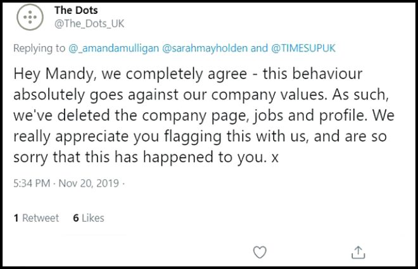The image size is (418, 269).
Task: View the 1 Retweet list
Action: click(36, 218)
